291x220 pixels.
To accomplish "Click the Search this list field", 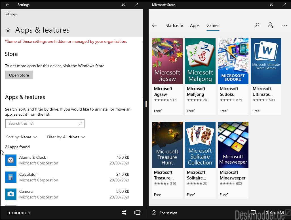I will 45,124.
